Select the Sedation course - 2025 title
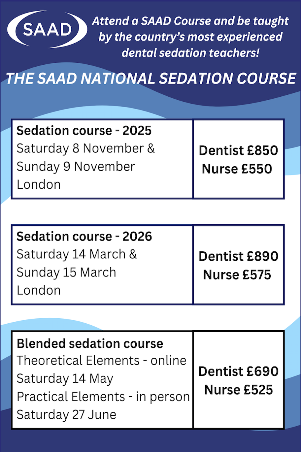This screenshot has width=301, height=452. click(84, 131)
